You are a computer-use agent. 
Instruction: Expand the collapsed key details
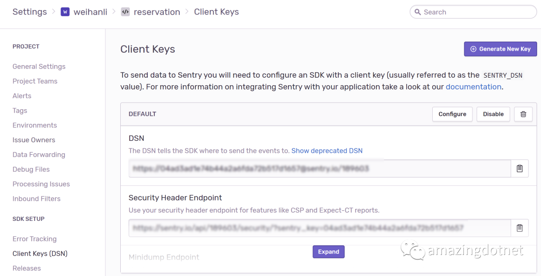[328, 252]
